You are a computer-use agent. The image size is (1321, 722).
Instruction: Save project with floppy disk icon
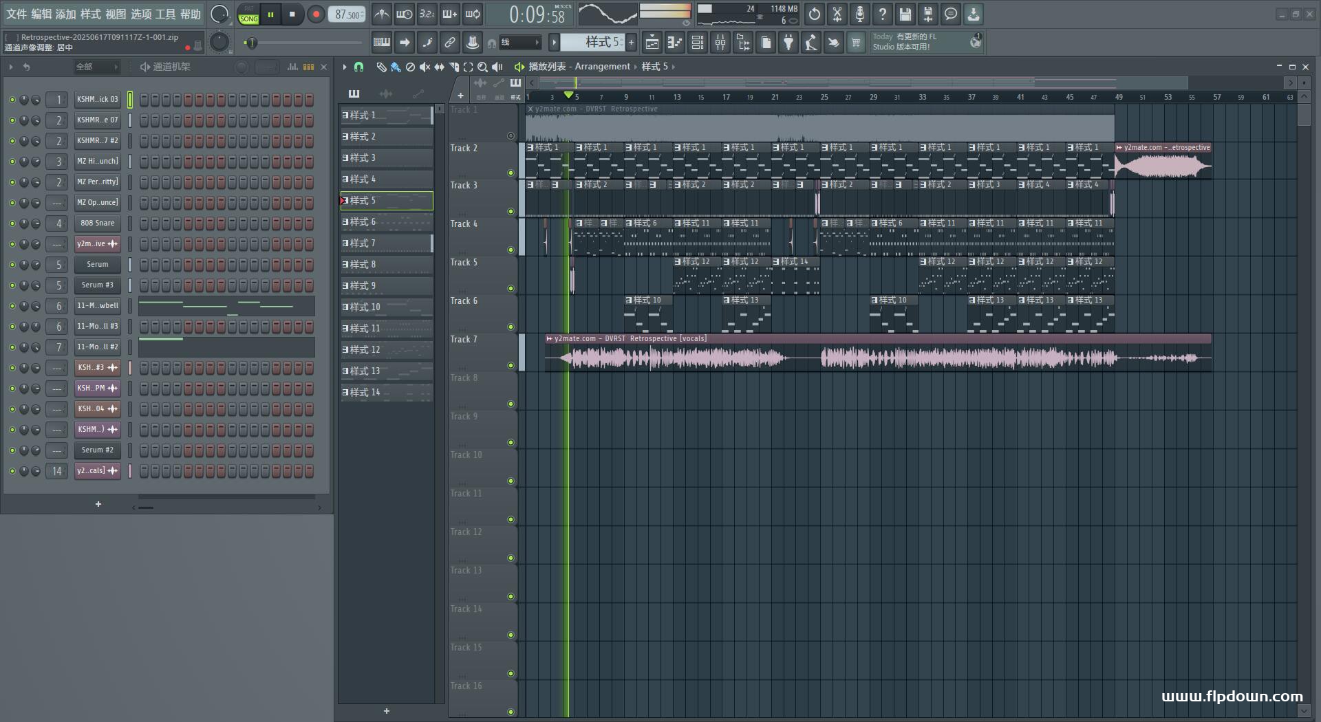pos(905,14)
